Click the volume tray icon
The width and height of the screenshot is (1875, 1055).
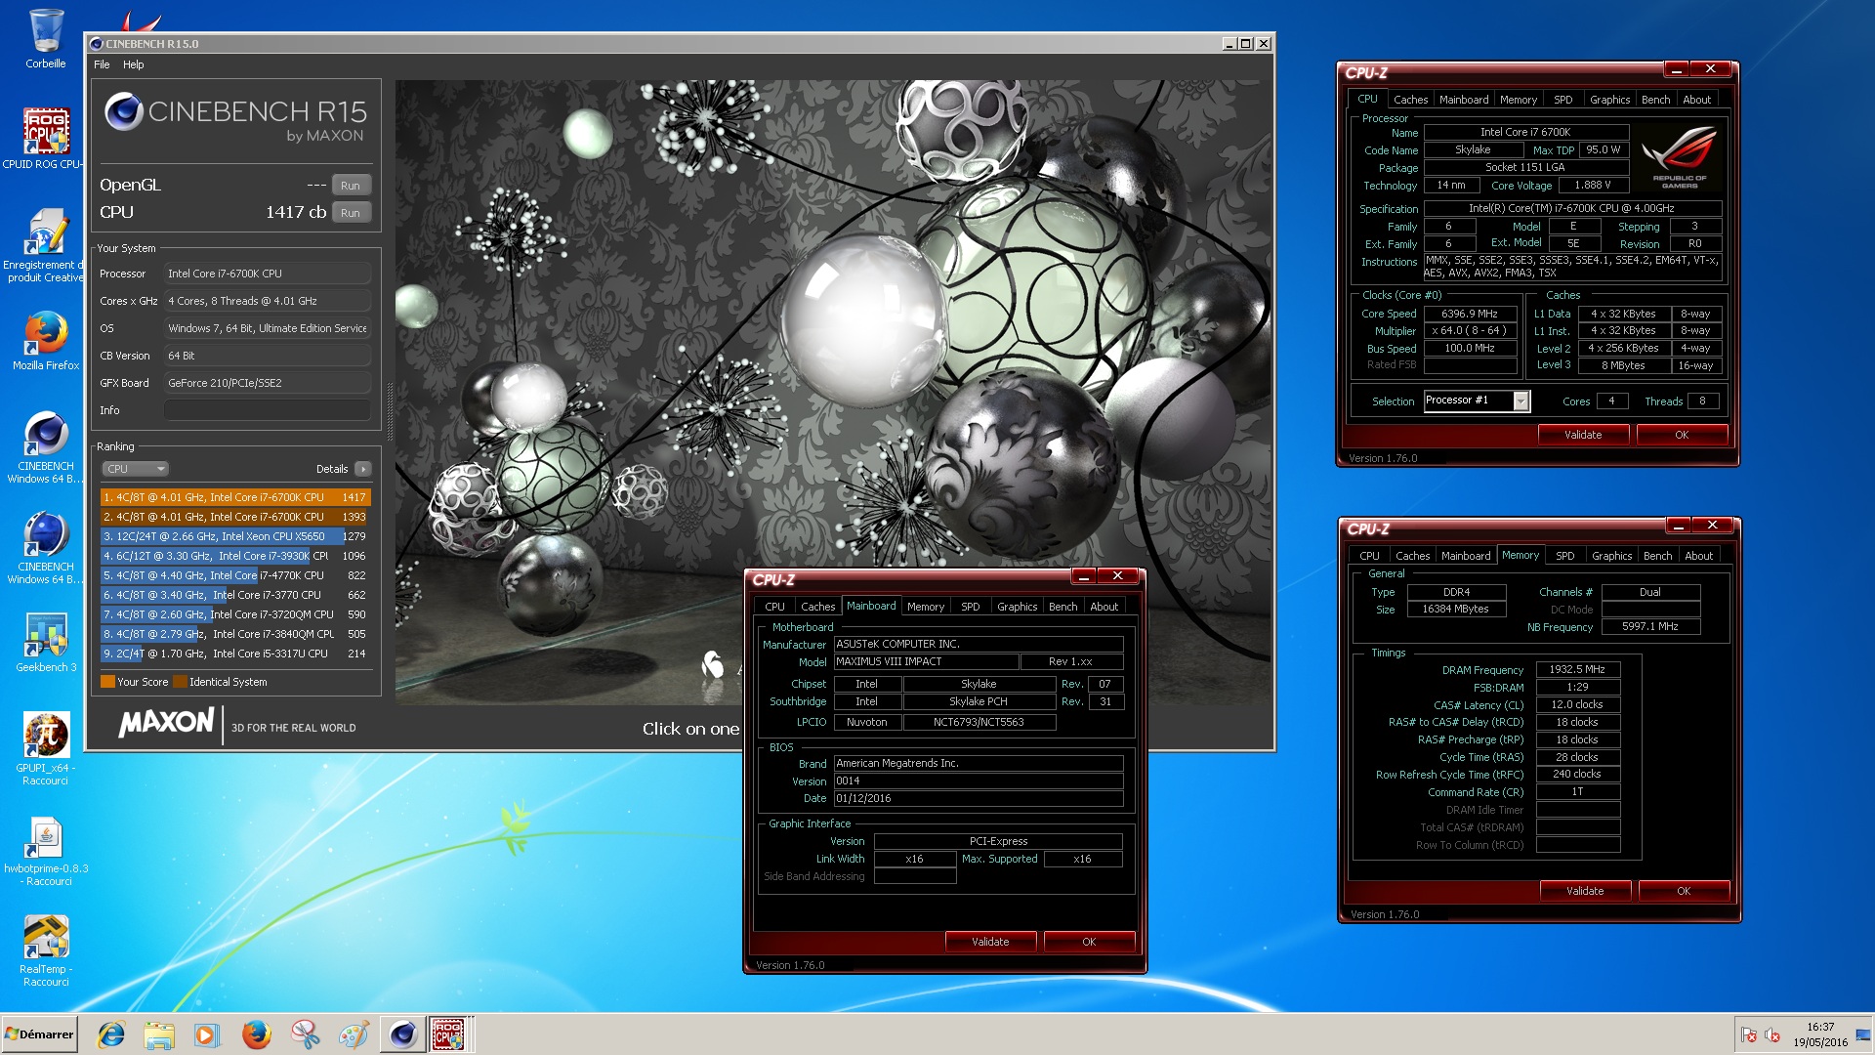click(1772, 1035)
